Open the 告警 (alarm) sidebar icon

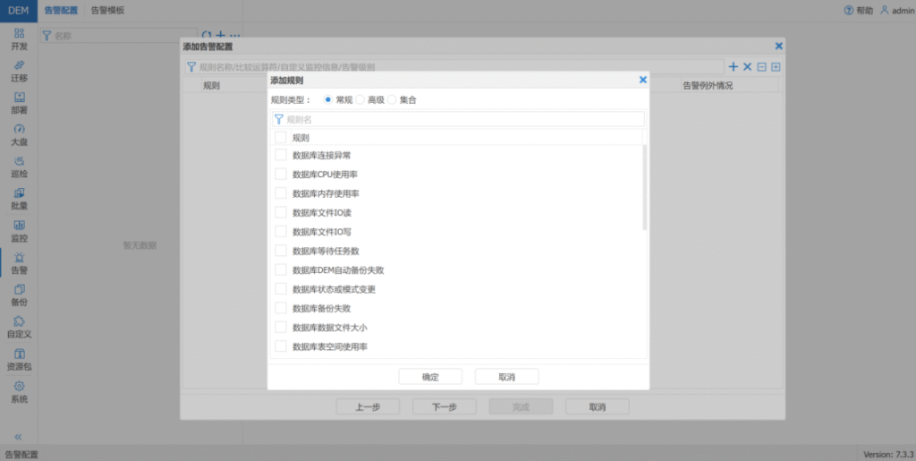click(x=19, y=262)
